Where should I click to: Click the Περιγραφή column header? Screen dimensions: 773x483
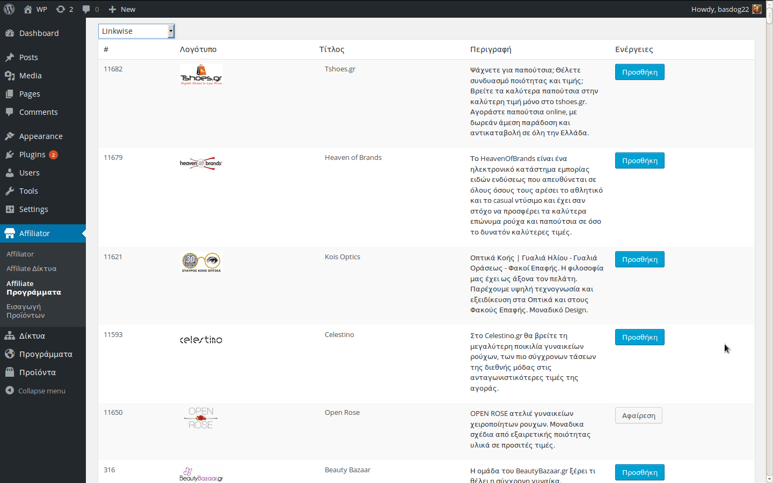(x=491, y=49)
